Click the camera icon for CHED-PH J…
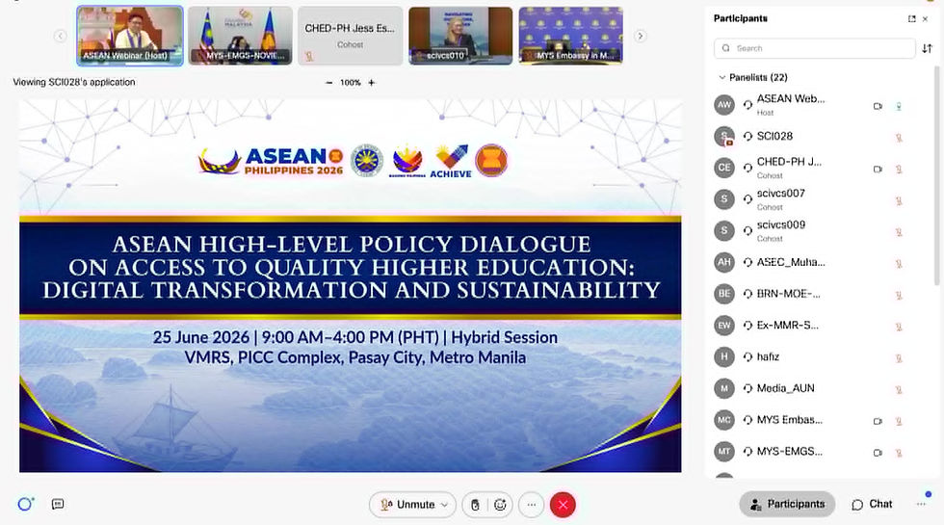This screenshot has width=944, height=525. 878,170
